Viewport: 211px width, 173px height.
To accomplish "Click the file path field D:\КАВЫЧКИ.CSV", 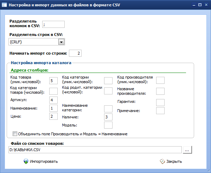I will (x=95, y=150).
